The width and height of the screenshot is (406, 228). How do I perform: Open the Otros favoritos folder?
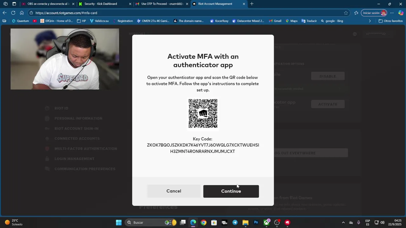390,21
